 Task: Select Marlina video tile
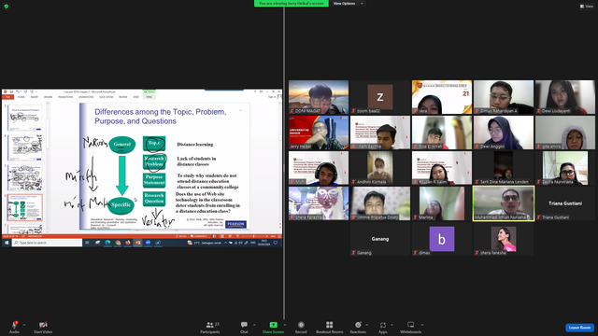click(442, 203)
